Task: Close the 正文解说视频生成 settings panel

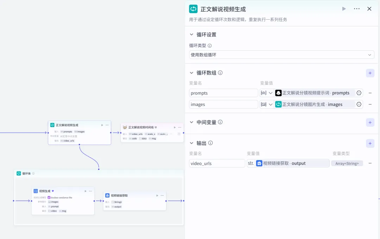Action: point(369,9)
